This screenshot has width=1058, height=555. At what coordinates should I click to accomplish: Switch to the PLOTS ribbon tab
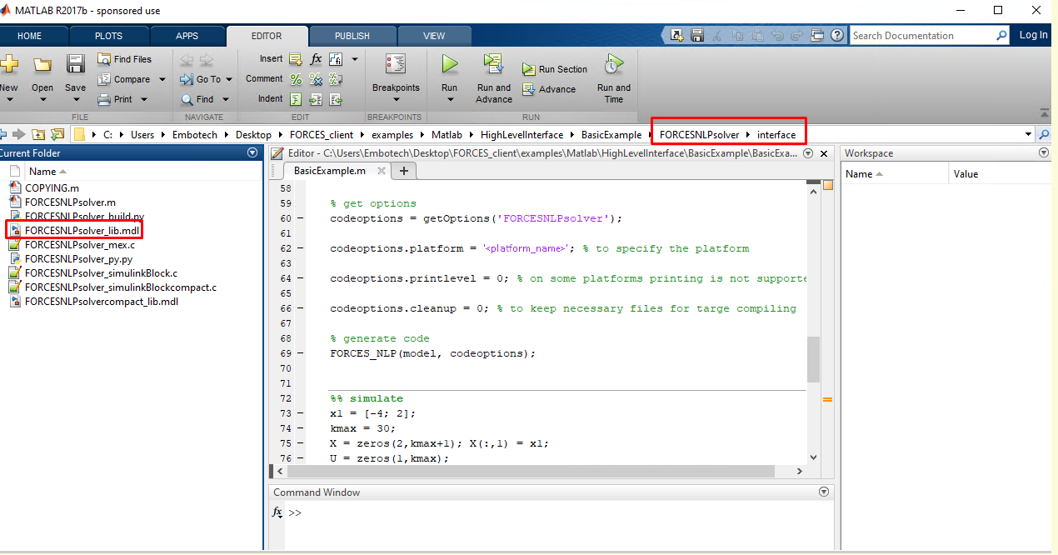tap(108, 36)
